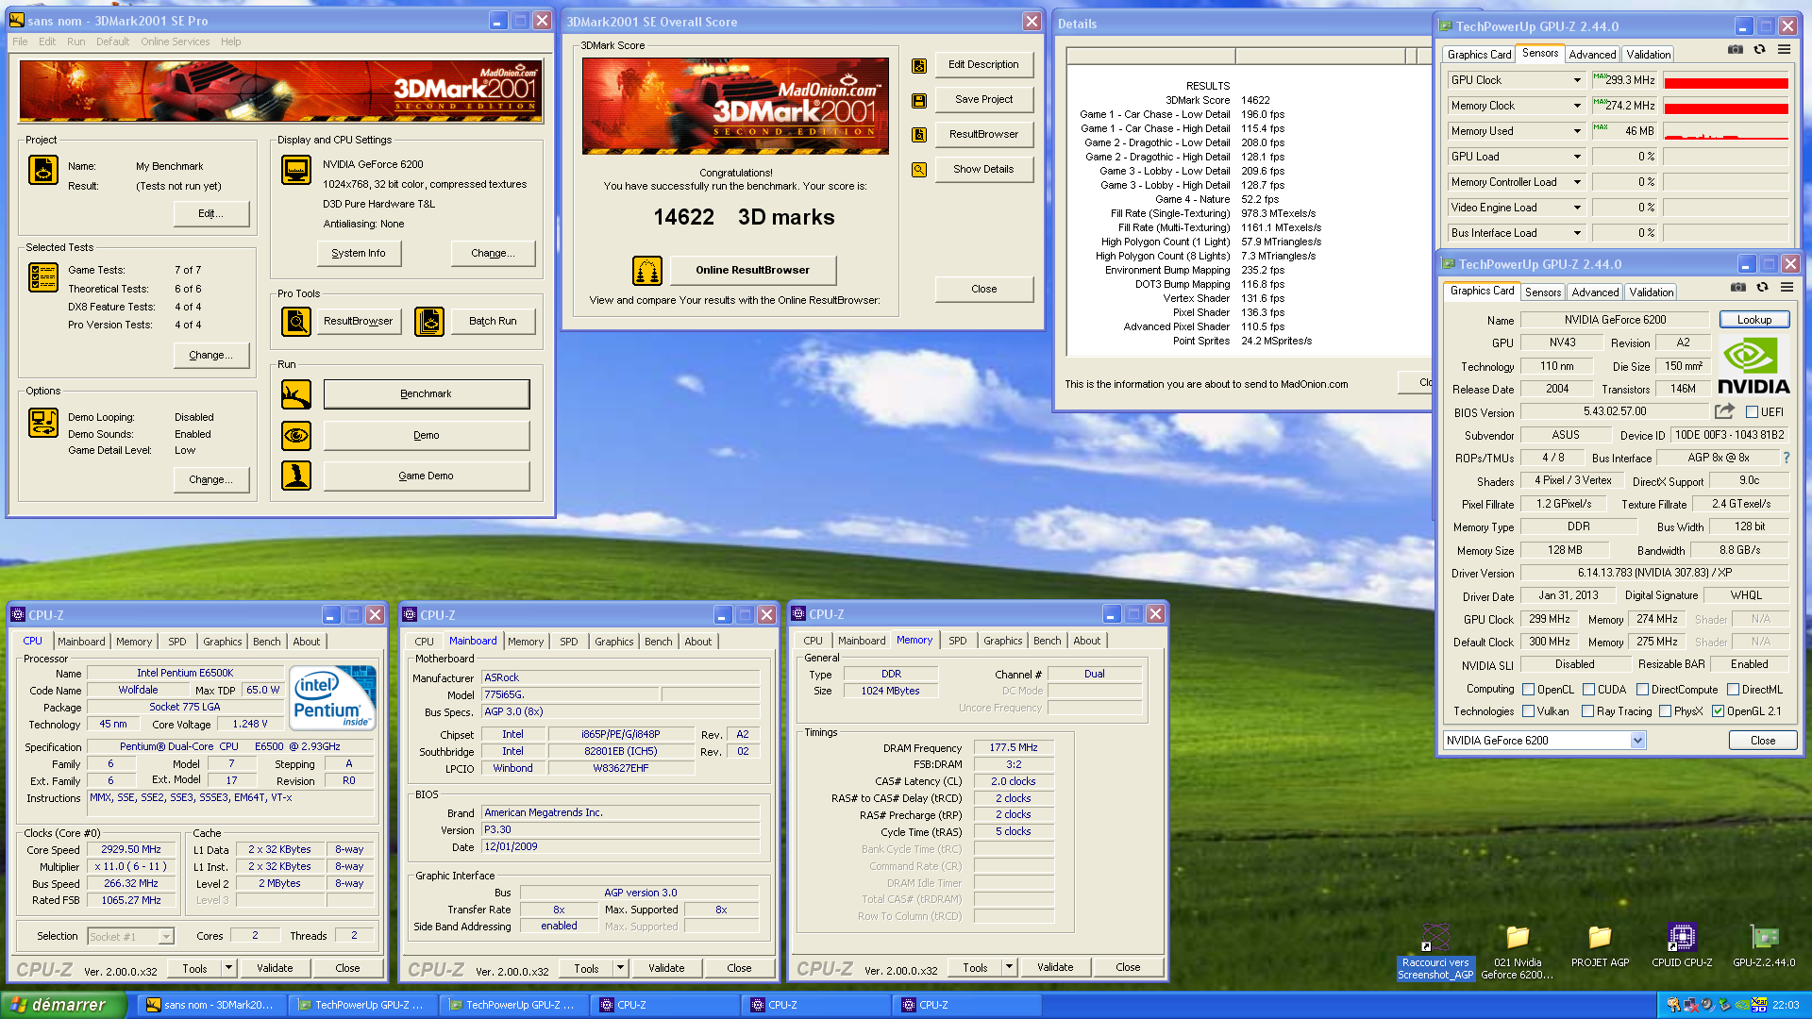
Task: Click the BIOS export share icon in GPU-Z
Action: pyautogui.click(x=1724, y=411)
